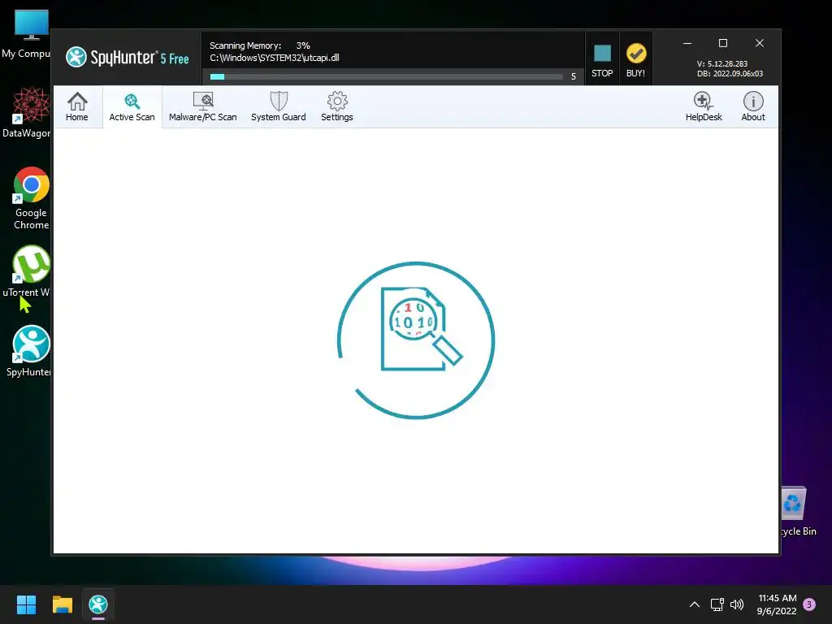Open the About information
The height and width of the screenshot is (624, 832).
click(x=753, y=106)
